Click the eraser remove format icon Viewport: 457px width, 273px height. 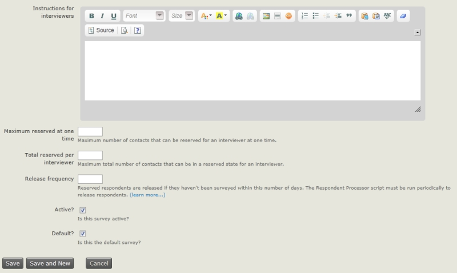pyautogui.click(x=404, y=16)
